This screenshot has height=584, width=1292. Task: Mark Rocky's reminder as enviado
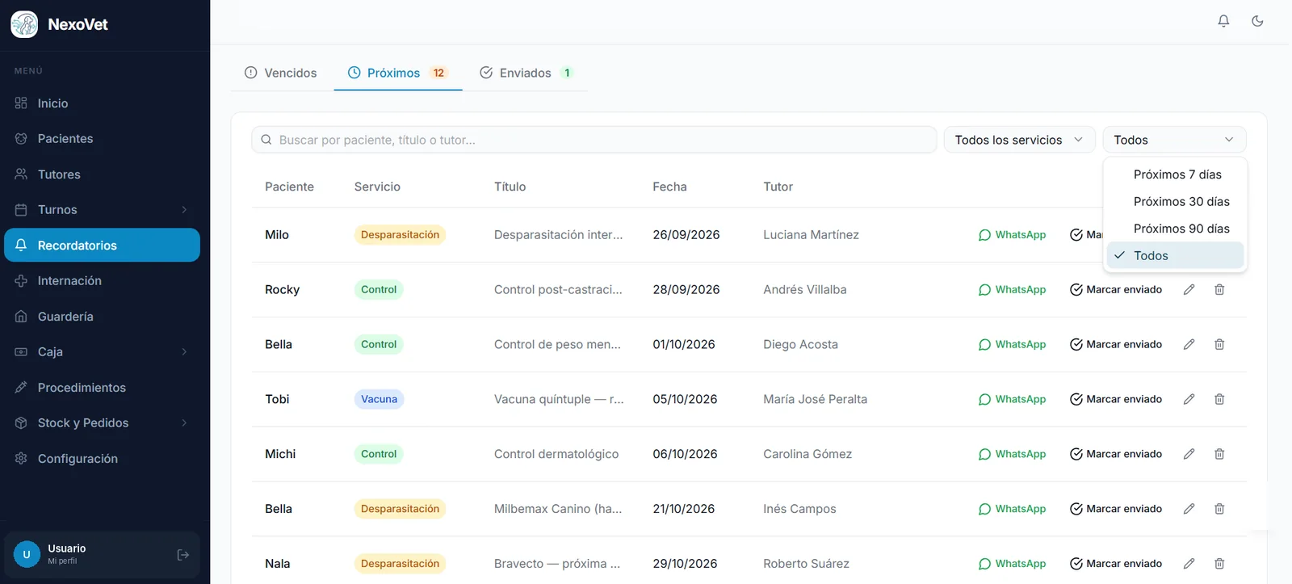tap(1116, 289)
